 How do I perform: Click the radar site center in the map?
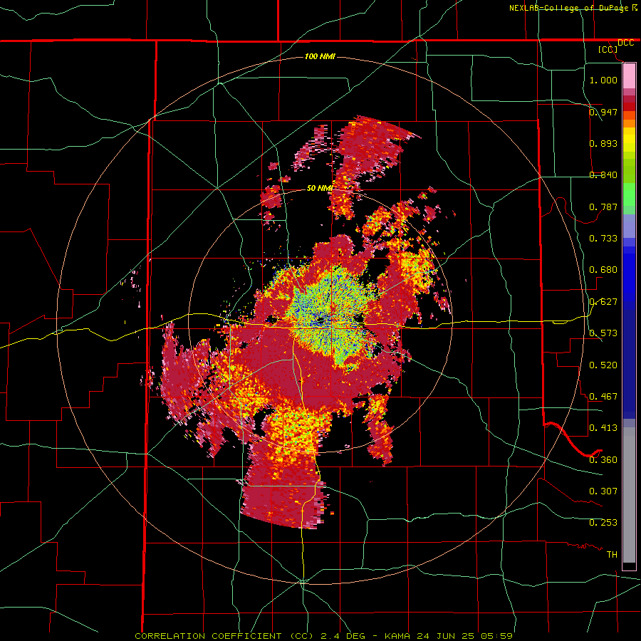coord(320,321)
